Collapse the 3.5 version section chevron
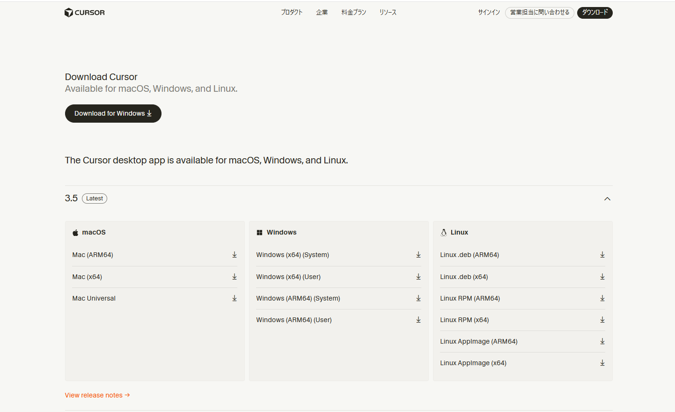The width and height of the screenshot is (675, 412). point(607,199)
